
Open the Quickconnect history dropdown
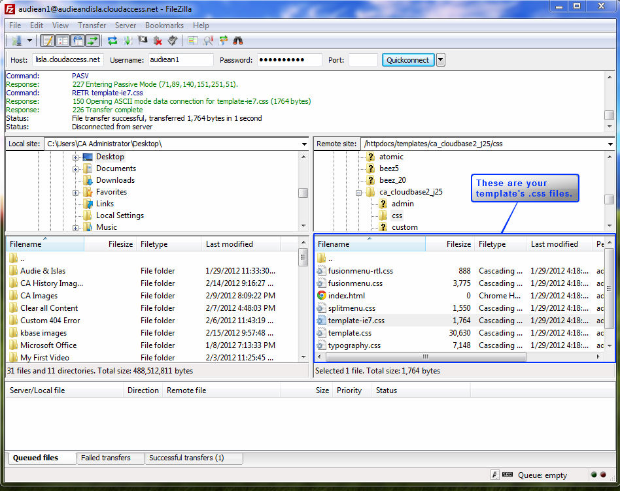[441, 60]
